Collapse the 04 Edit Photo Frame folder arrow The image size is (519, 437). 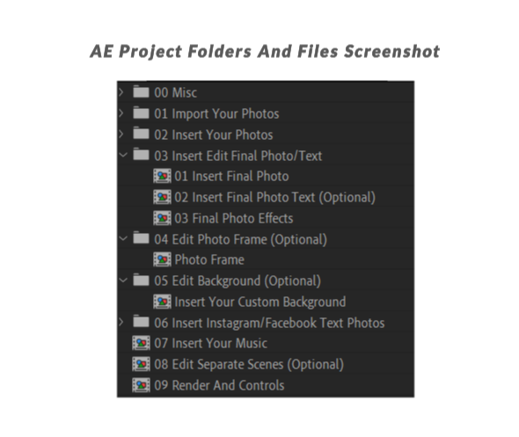(x=123, y=238)
